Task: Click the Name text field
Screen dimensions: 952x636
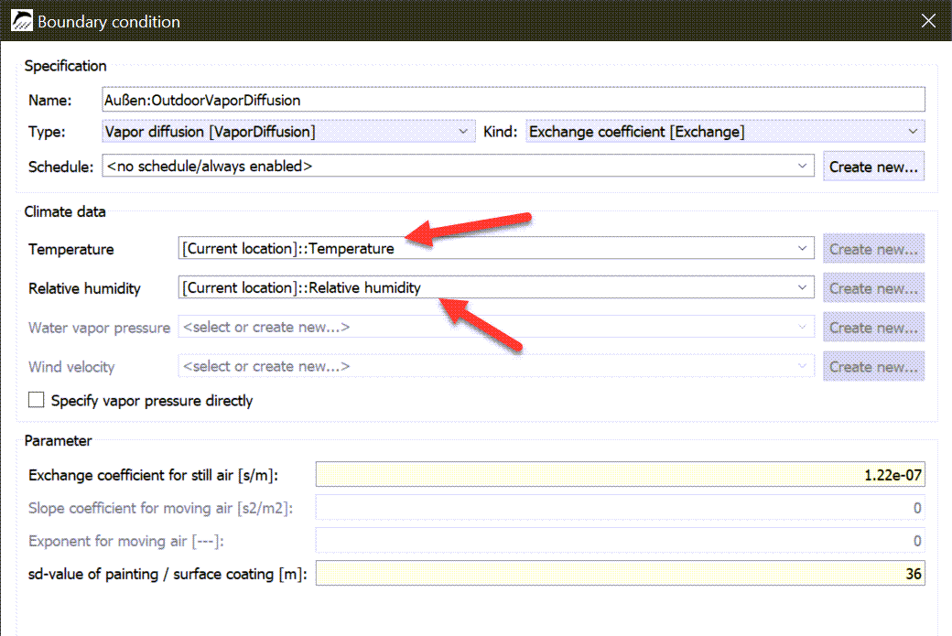Action: tap(513, 100)
